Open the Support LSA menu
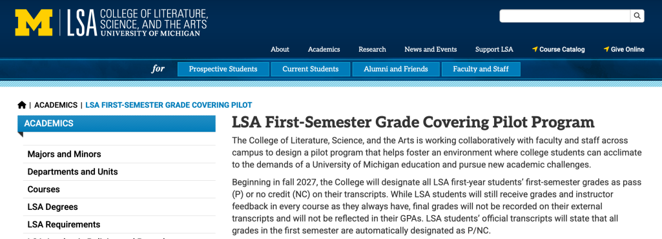 [494, 49]
